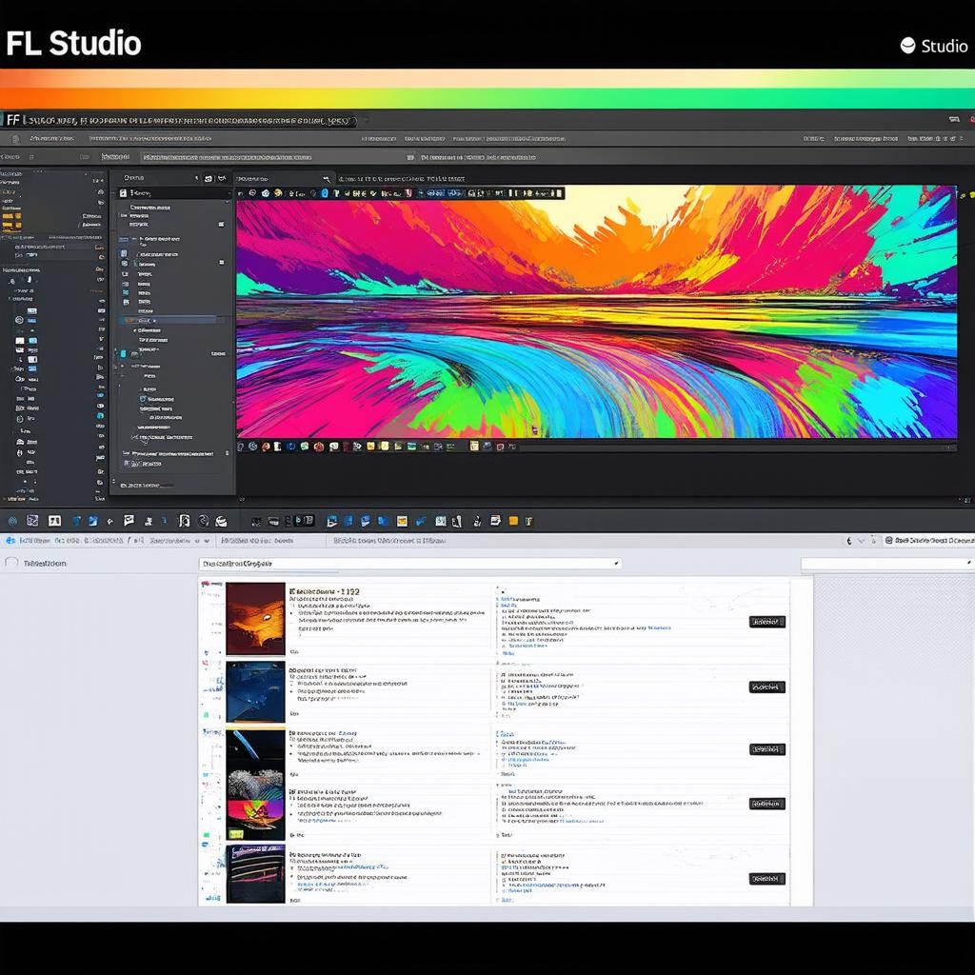Expand the chevron at the lower panel's top right

click(862, 540)
